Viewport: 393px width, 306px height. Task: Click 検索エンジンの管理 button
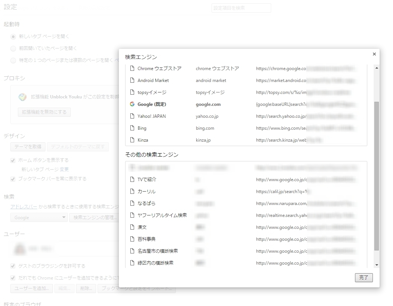[94, 217]
